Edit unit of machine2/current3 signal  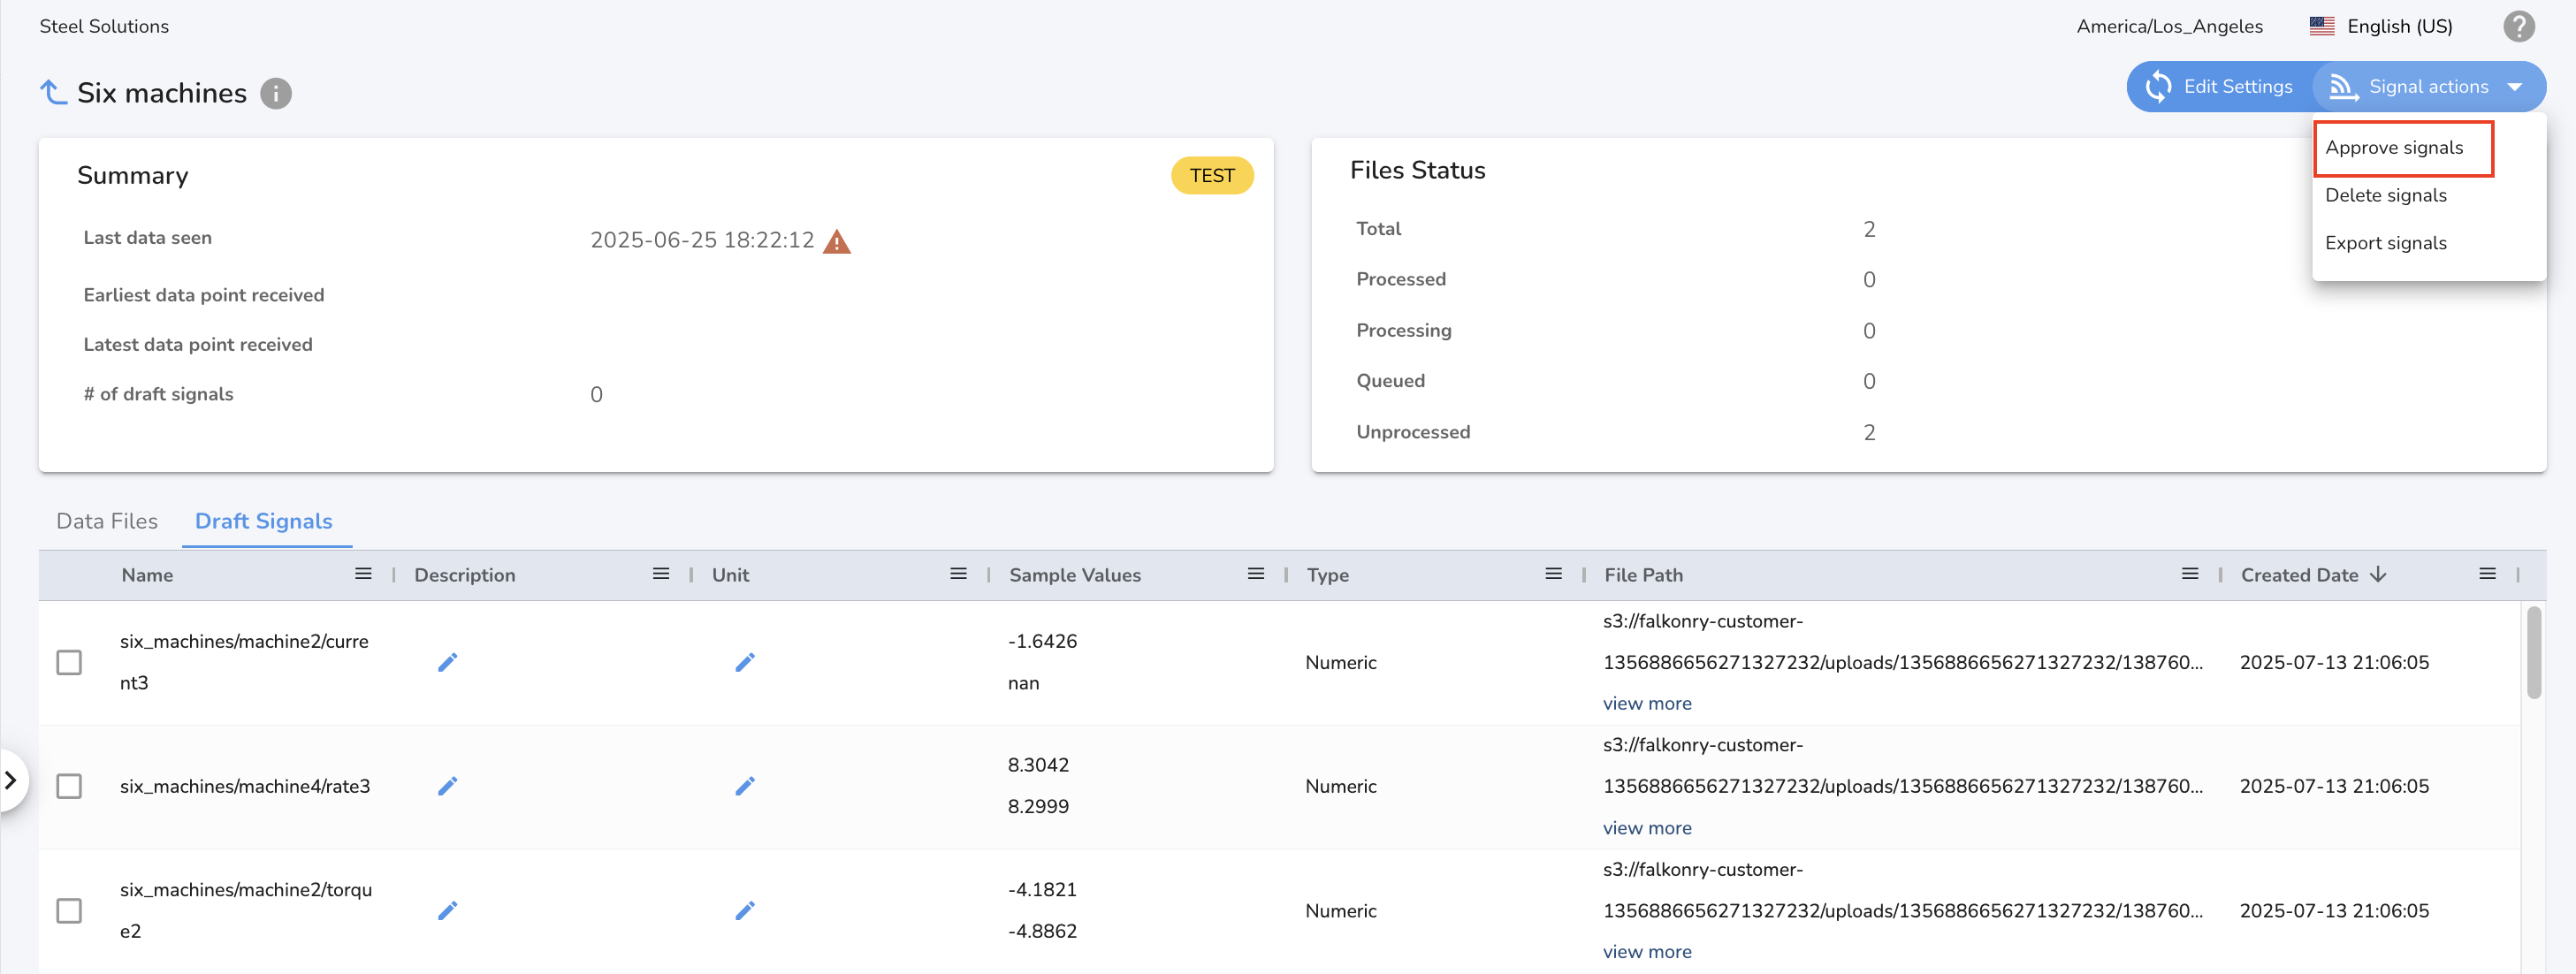745,662
